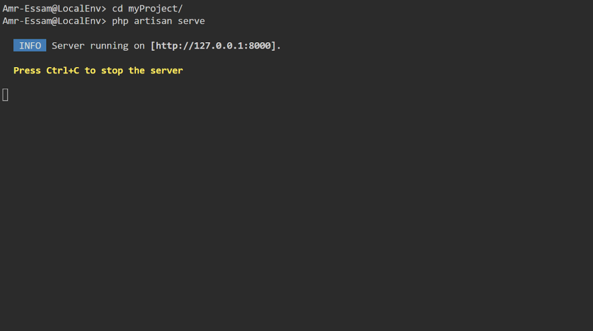This screenshot has width=593, height=331.
Task: Click the 'running' word in INFO message
Action: tap(109, 46)
